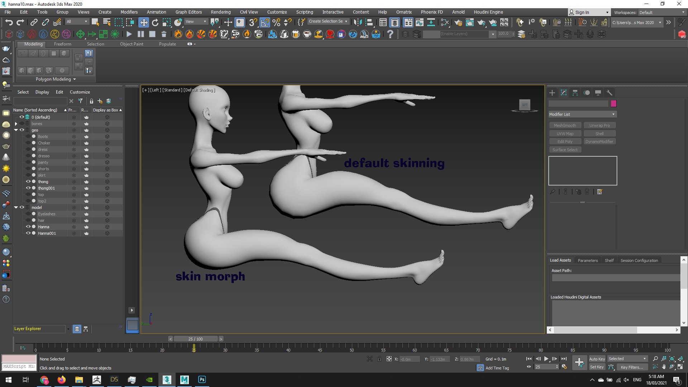
Task: Open the Motion panel tab icon
Action: [587, 93]
